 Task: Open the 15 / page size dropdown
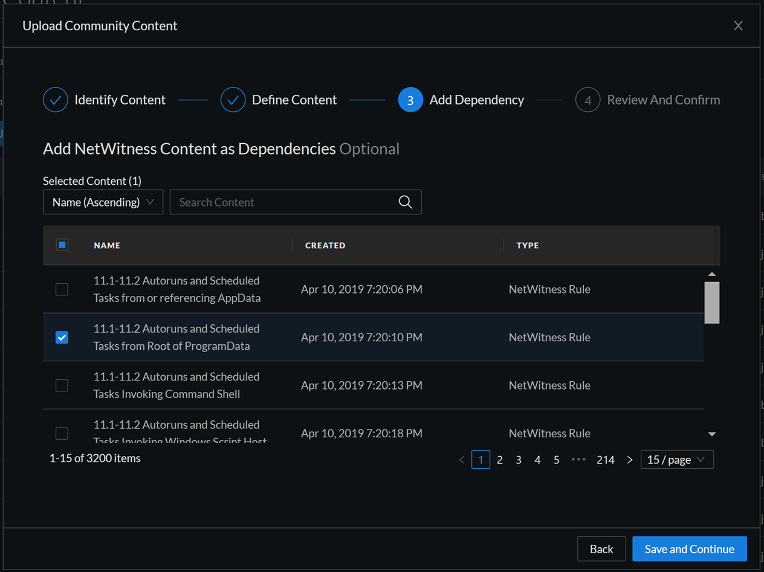pos(676,460)
